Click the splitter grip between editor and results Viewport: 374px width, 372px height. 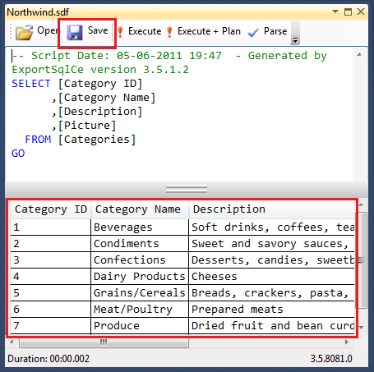click(187, 189)
